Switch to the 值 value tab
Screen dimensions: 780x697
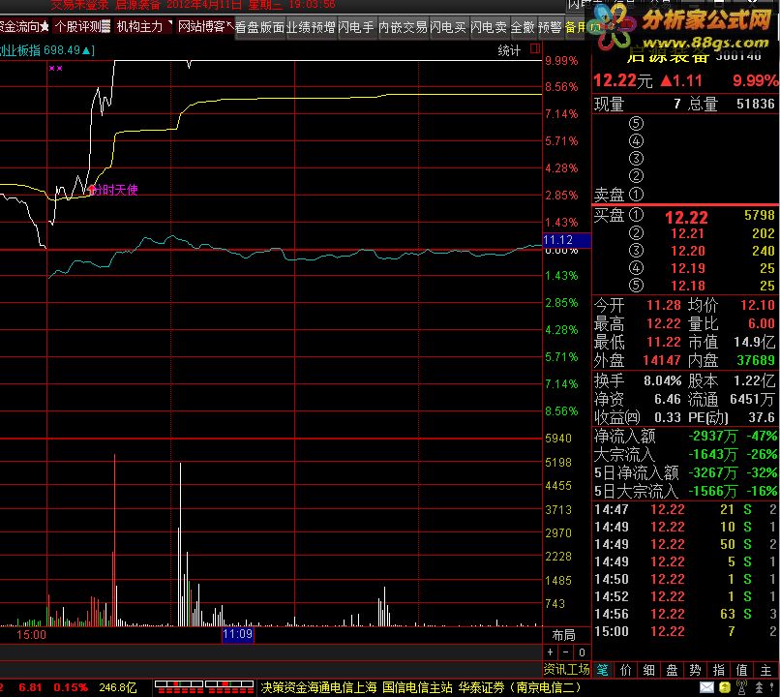pyautogui.click(x=741, y=670)
